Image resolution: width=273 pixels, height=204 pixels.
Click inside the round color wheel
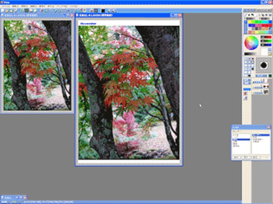pos(251,43)
